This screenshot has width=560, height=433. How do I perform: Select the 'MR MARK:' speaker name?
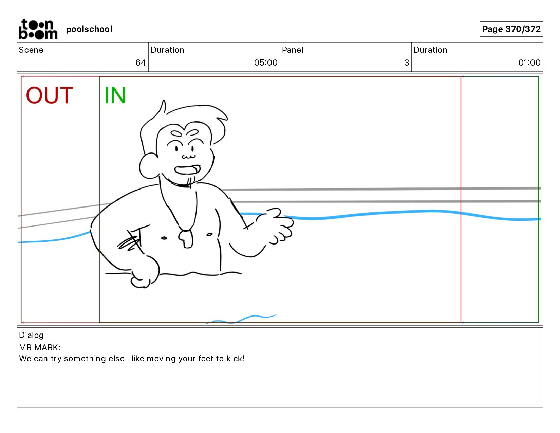[40, 347]
